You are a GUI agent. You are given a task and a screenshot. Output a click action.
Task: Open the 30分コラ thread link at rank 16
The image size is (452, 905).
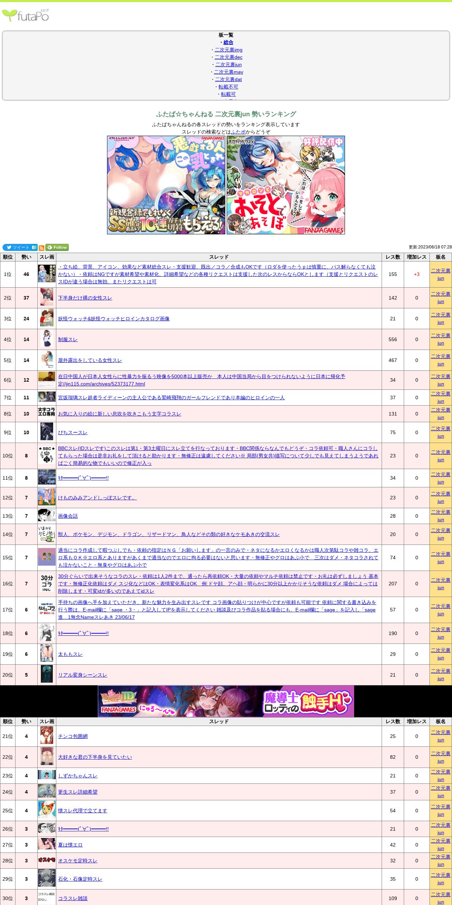218,584
